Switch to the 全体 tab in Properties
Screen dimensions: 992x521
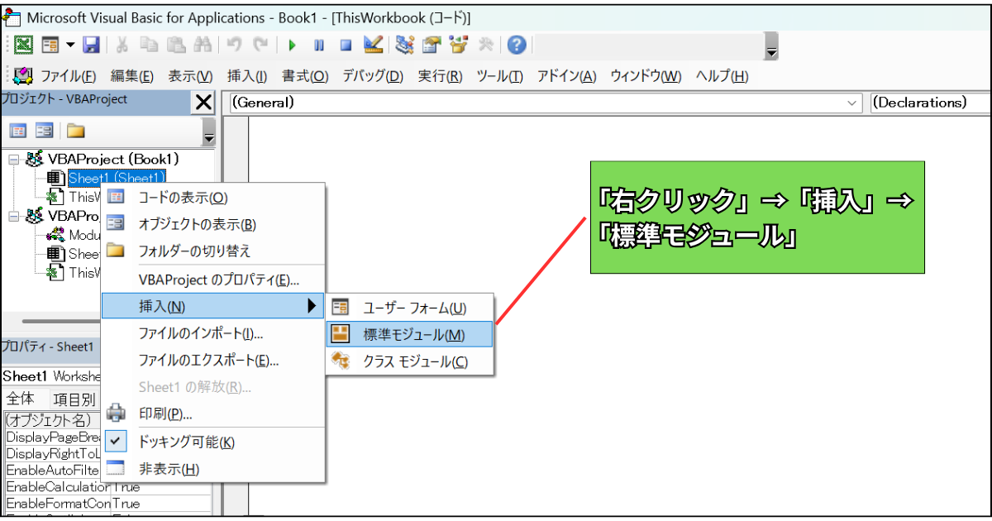click(x=21, y=398)
